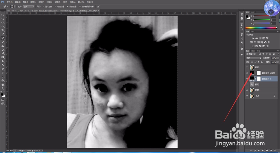Open the layer filter 类型 dropdown
The image size is (280, 153).
(251, 54)
